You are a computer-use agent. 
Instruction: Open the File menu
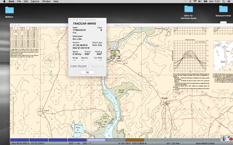19,1
